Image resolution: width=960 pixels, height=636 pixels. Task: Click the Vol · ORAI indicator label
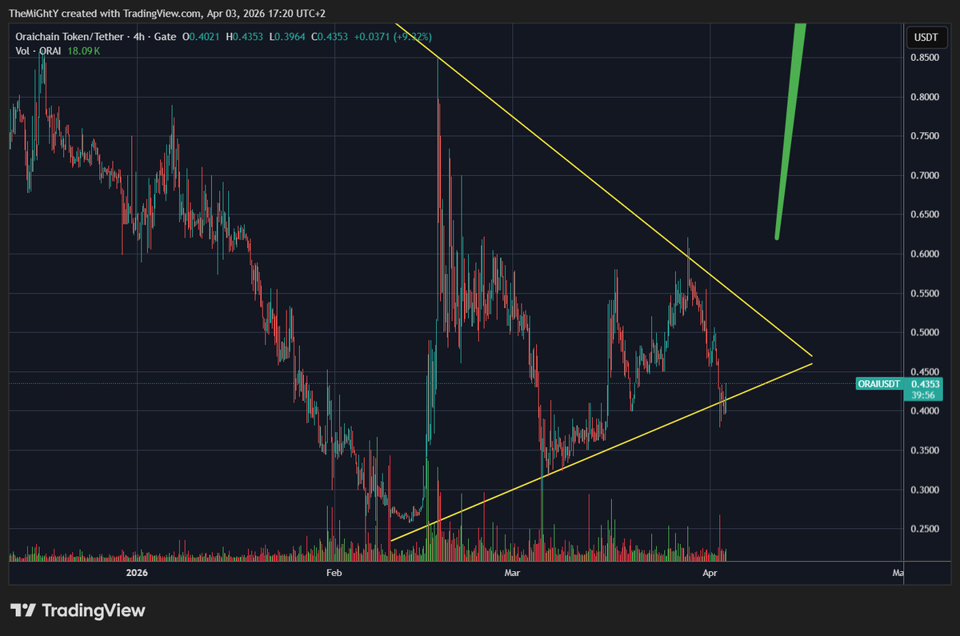click(37, 50)
